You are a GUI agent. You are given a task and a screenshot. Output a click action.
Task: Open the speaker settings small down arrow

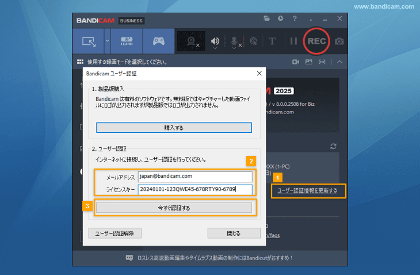[215, 48]
